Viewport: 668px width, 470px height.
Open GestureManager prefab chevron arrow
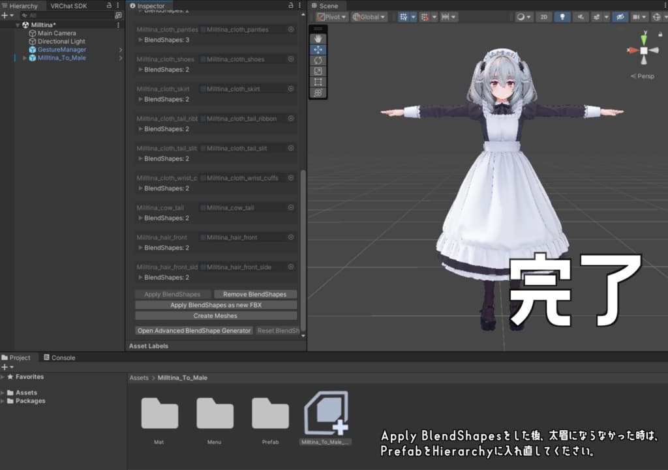(121, 50)
